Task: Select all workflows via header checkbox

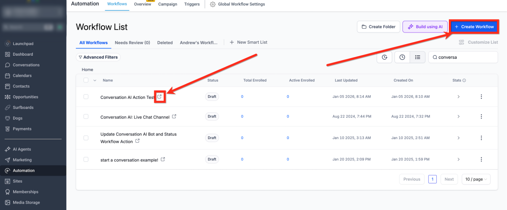Action: (86, 80)
